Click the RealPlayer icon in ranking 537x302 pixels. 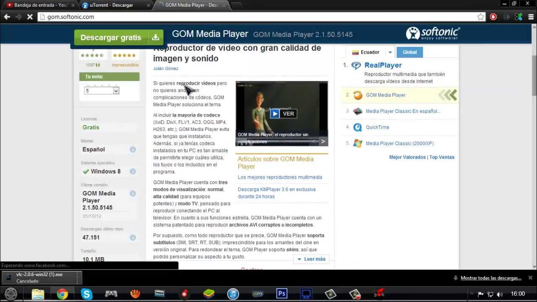click(356, 65)
